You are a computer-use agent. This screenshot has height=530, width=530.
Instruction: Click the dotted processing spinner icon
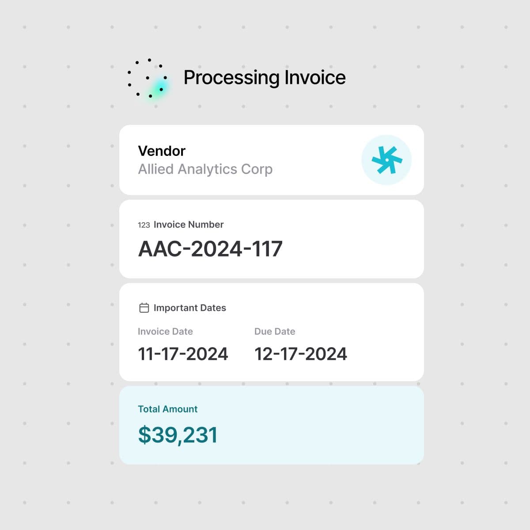(147, 78)
